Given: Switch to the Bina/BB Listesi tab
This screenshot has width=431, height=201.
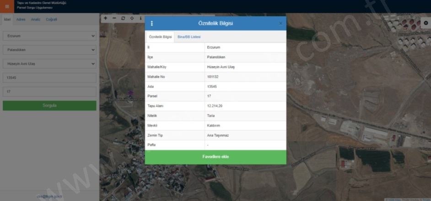Looking at the screenshot, I should tap(189, 37).
